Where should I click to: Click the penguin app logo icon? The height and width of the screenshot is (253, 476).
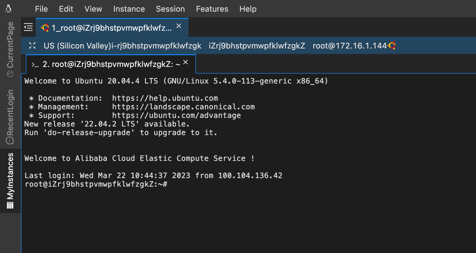tap(9, 9)
